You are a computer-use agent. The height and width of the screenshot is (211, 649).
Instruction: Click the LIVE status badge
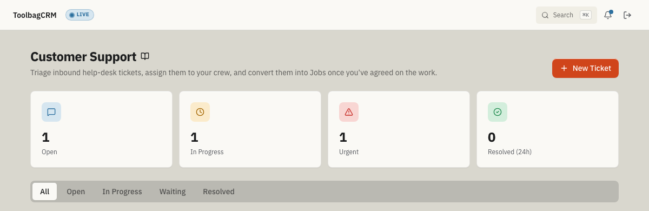click(80, 15)
